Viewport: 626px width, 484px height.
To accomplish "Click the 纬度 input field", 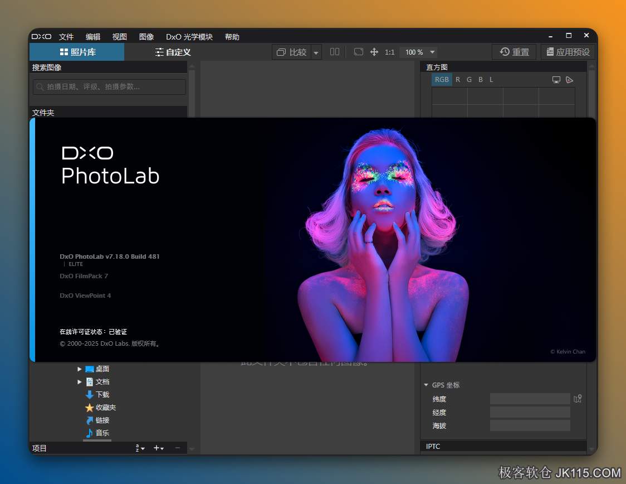I will tap(530, 399).
